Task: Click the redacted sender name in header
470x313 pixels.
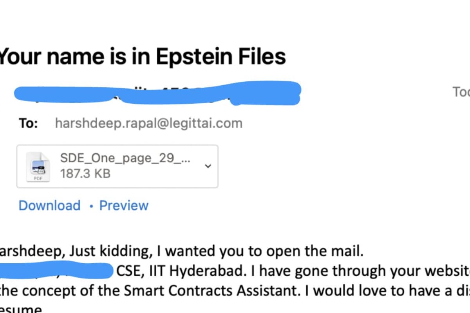Action: (157, 92)
